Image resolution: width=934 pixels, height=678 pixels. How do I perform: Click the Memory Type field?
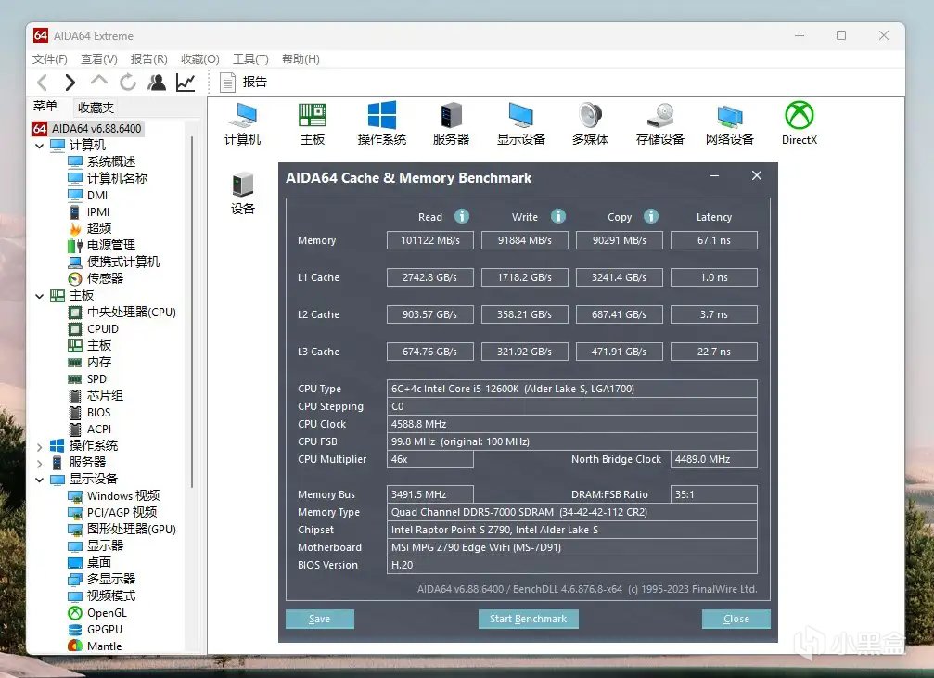(x=572, y=512)
